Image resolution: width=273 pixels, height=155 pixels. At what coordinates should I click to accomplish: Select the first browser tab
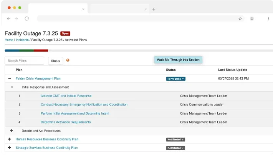(x=58, y=9)
